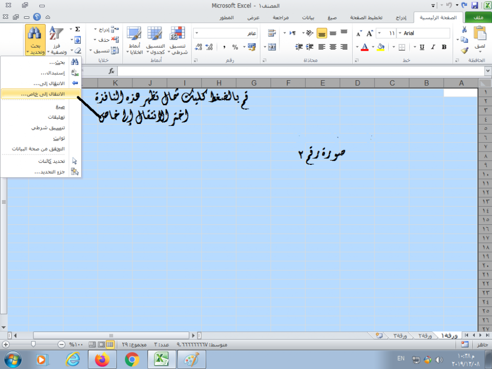492x369 pixels.
Task: Click the Grow Font icon (large A)
Action: (370, 33)
